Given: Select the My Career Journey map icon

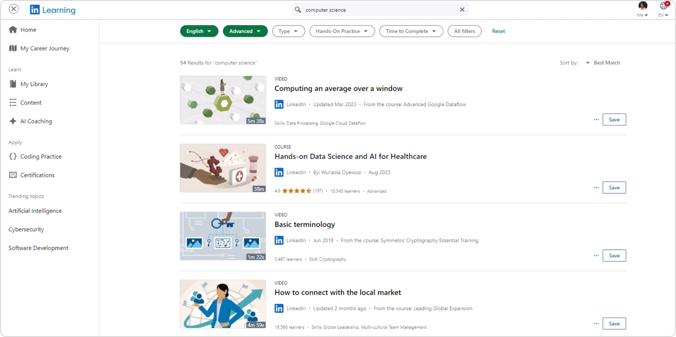Looking at the screenshot, I should click(x=14, y=48).
